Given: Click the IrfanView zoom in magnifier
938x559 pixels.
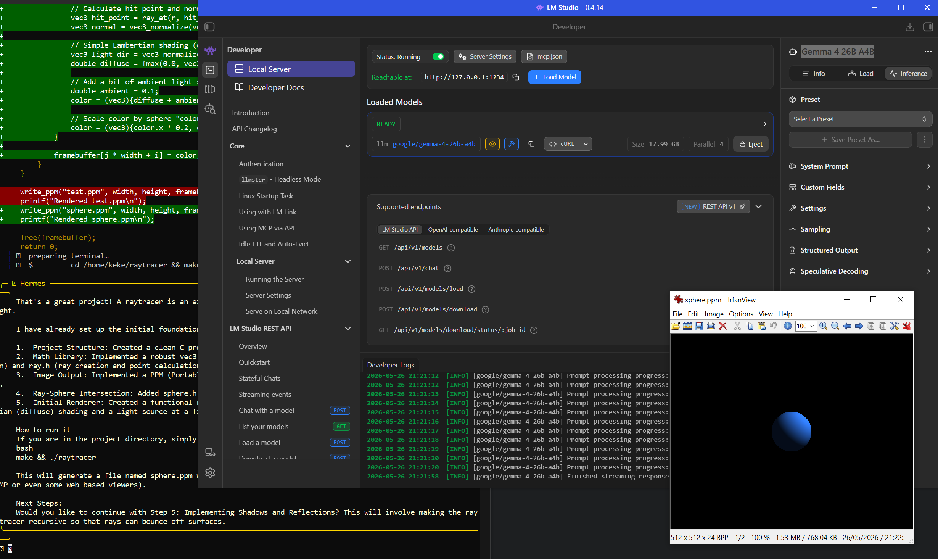Looking at the screenshot, I should click(823, 326).
